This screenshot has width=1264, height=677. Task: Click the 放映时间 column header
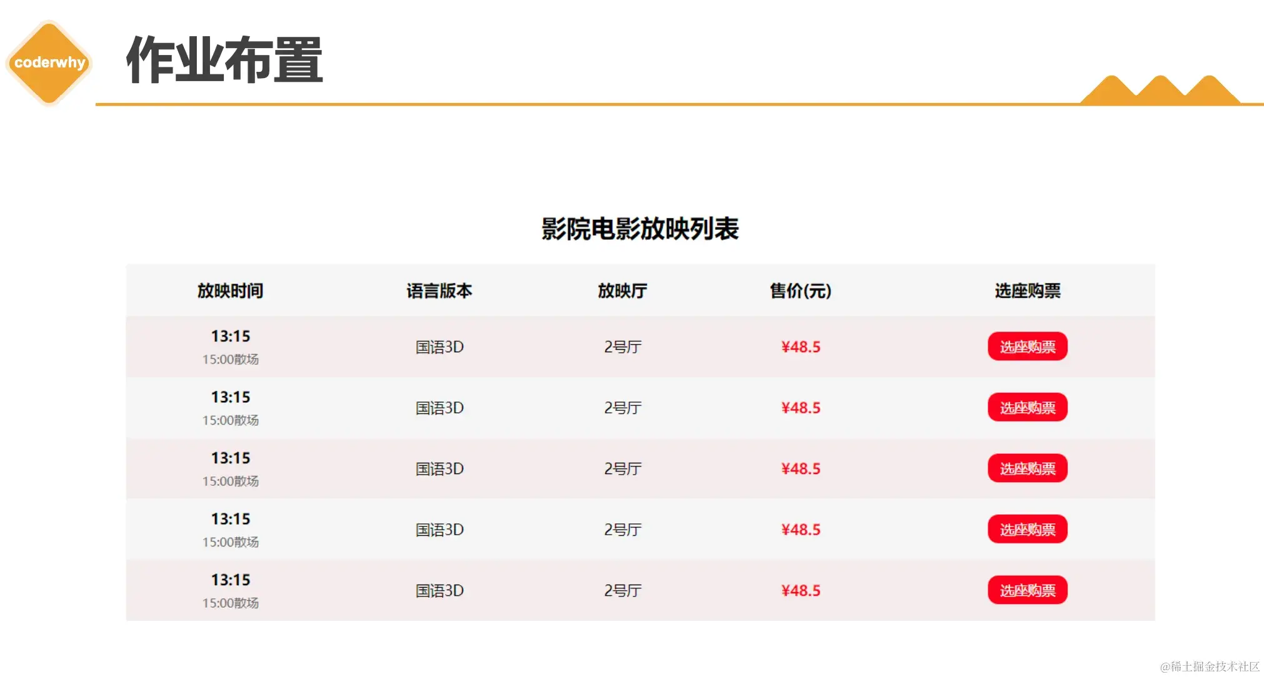(x=230, y=290)
